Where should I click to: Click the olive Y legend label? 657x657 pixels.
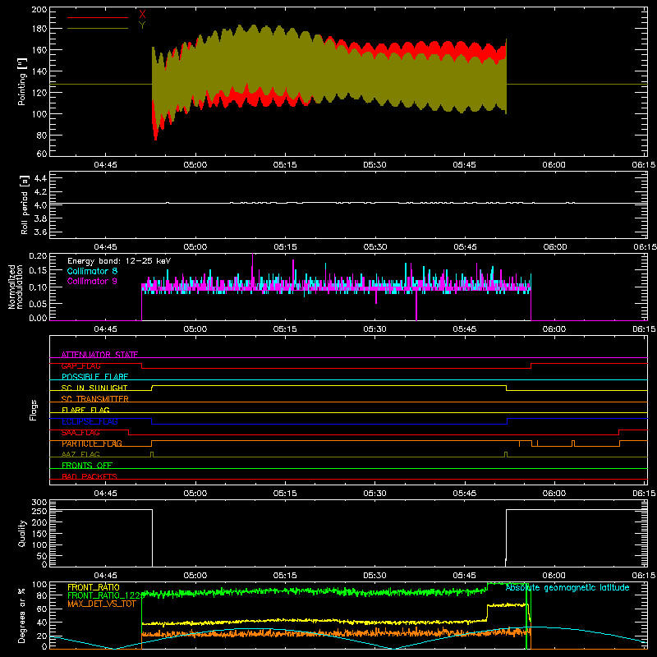click(x=142, y=25)
